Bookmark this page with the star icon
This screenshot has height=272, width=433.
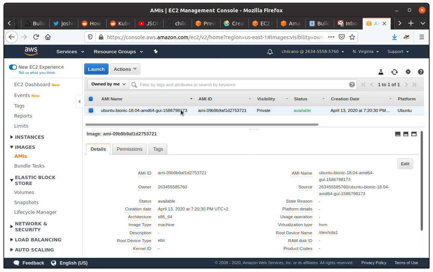[x=352, y=37]
